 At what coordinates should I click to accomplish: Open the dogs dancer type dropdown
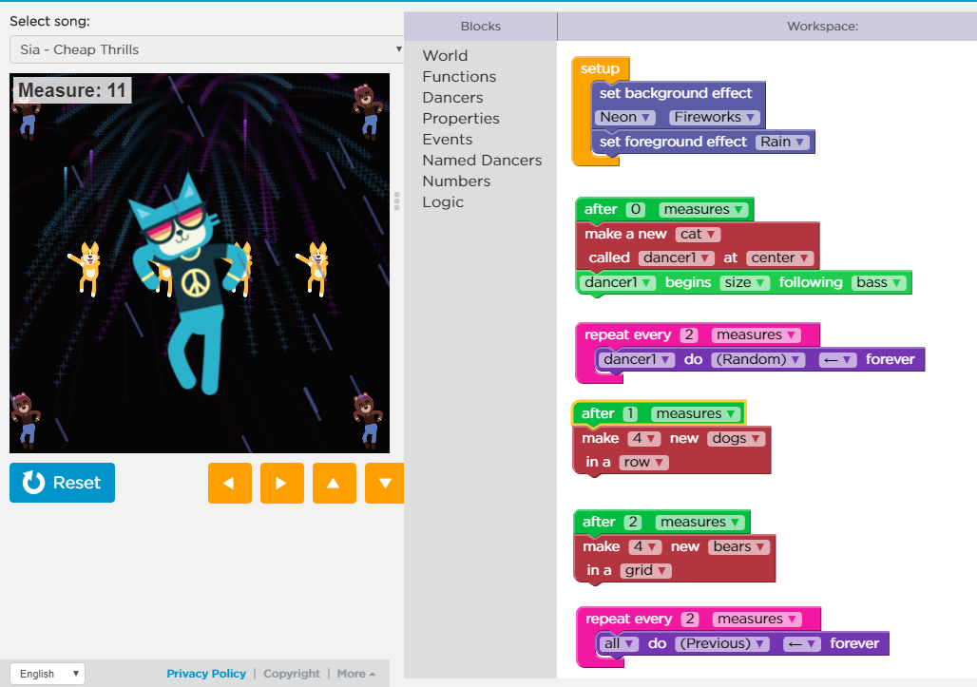(x=736, y=438)
